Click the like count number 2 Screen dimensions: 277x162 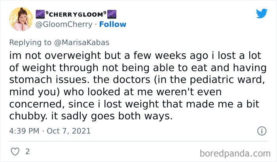tap(27, 151)
